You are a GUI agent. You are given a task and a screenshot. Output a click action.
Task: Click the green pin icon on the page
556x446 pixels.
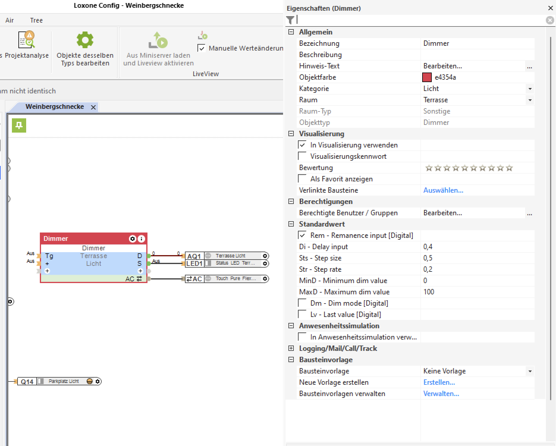pyautogui.click(x=19, y=125)
